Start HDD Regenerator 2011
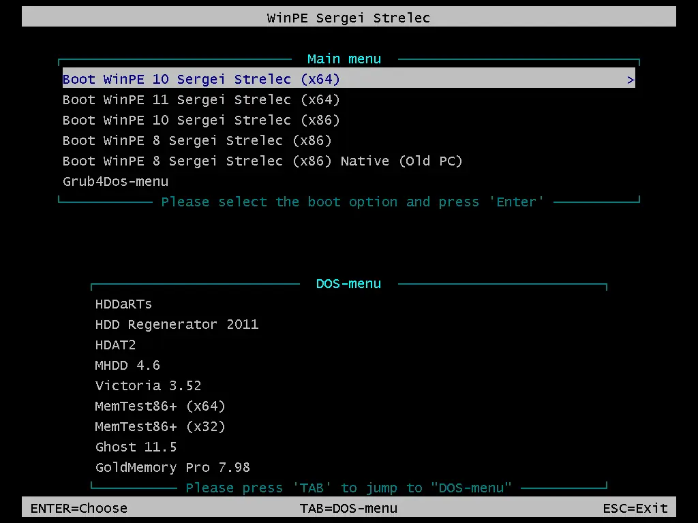 tap(177, 324)
